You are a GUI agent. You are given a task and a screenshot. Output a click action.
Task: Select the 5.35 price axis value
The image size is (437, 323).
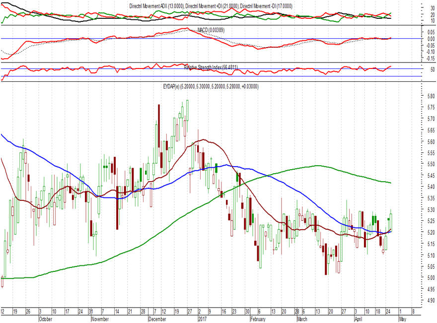coord(431,198)
